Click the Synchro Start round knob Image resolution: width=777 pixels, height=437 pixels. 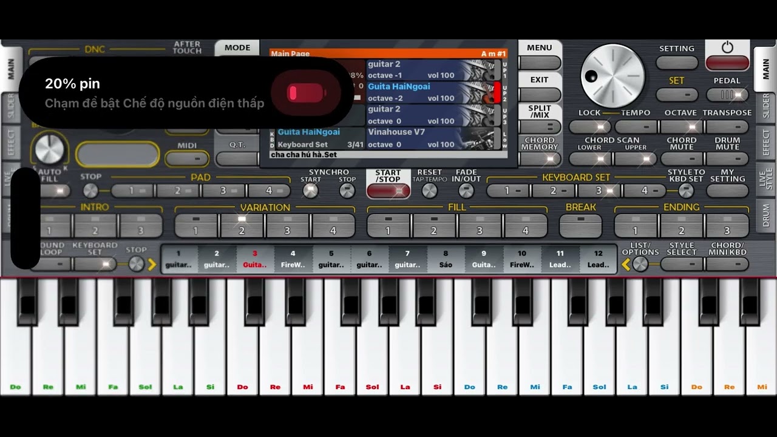(310, 191)
